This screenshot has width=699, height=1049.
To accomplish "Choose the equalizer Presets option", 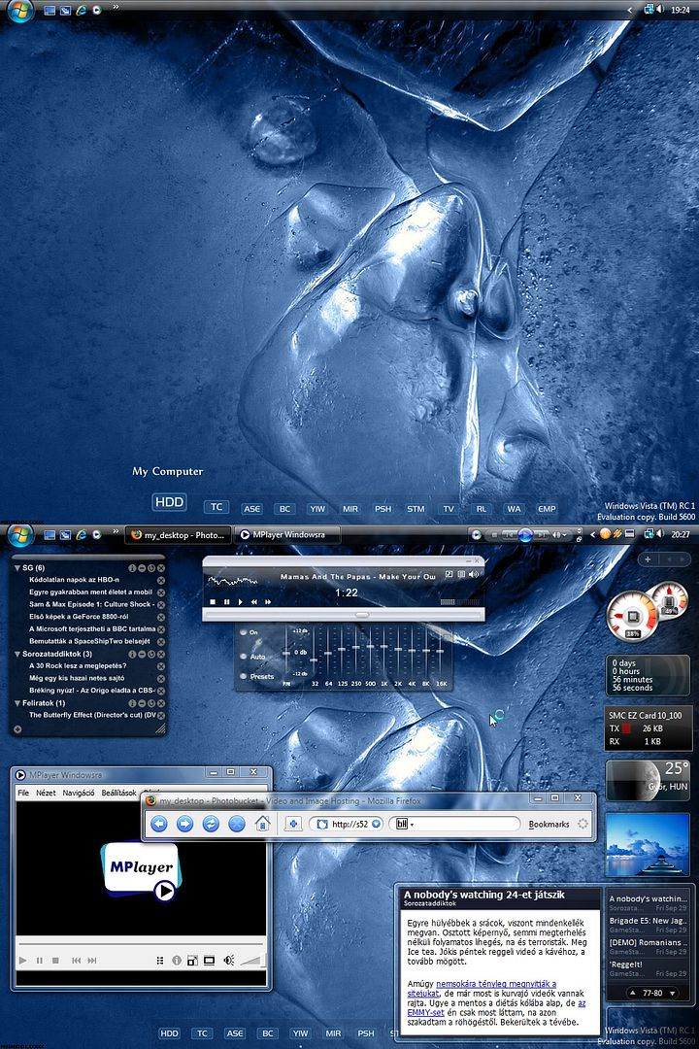I will click(x=243, y=677).
